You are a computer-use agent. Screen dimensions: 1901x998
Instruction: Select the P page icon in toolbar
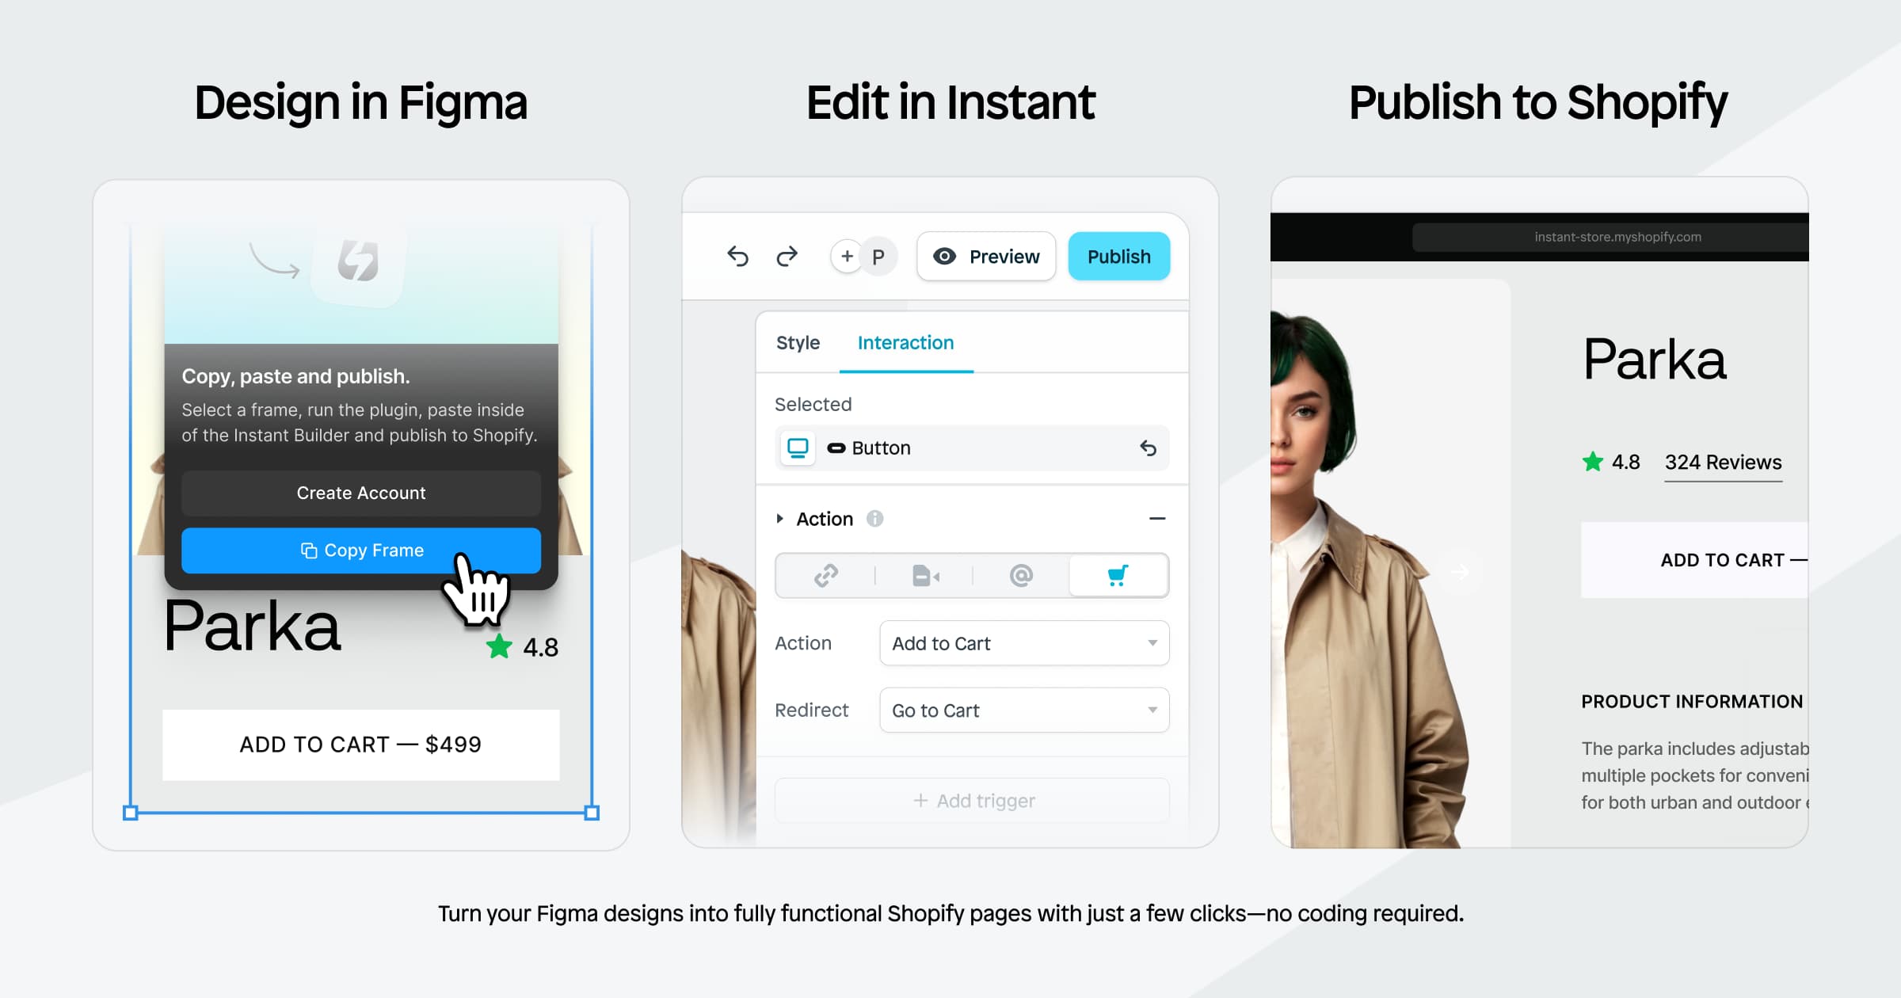coord(882,257)
